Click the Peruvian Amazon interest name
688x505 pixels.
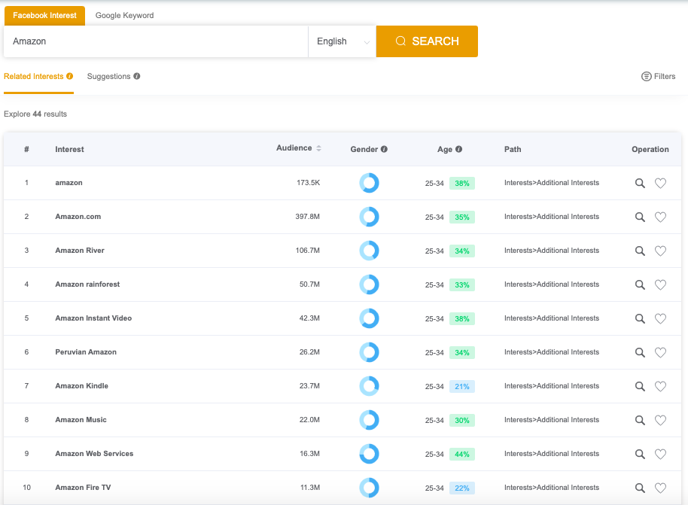tap(86, 352)
